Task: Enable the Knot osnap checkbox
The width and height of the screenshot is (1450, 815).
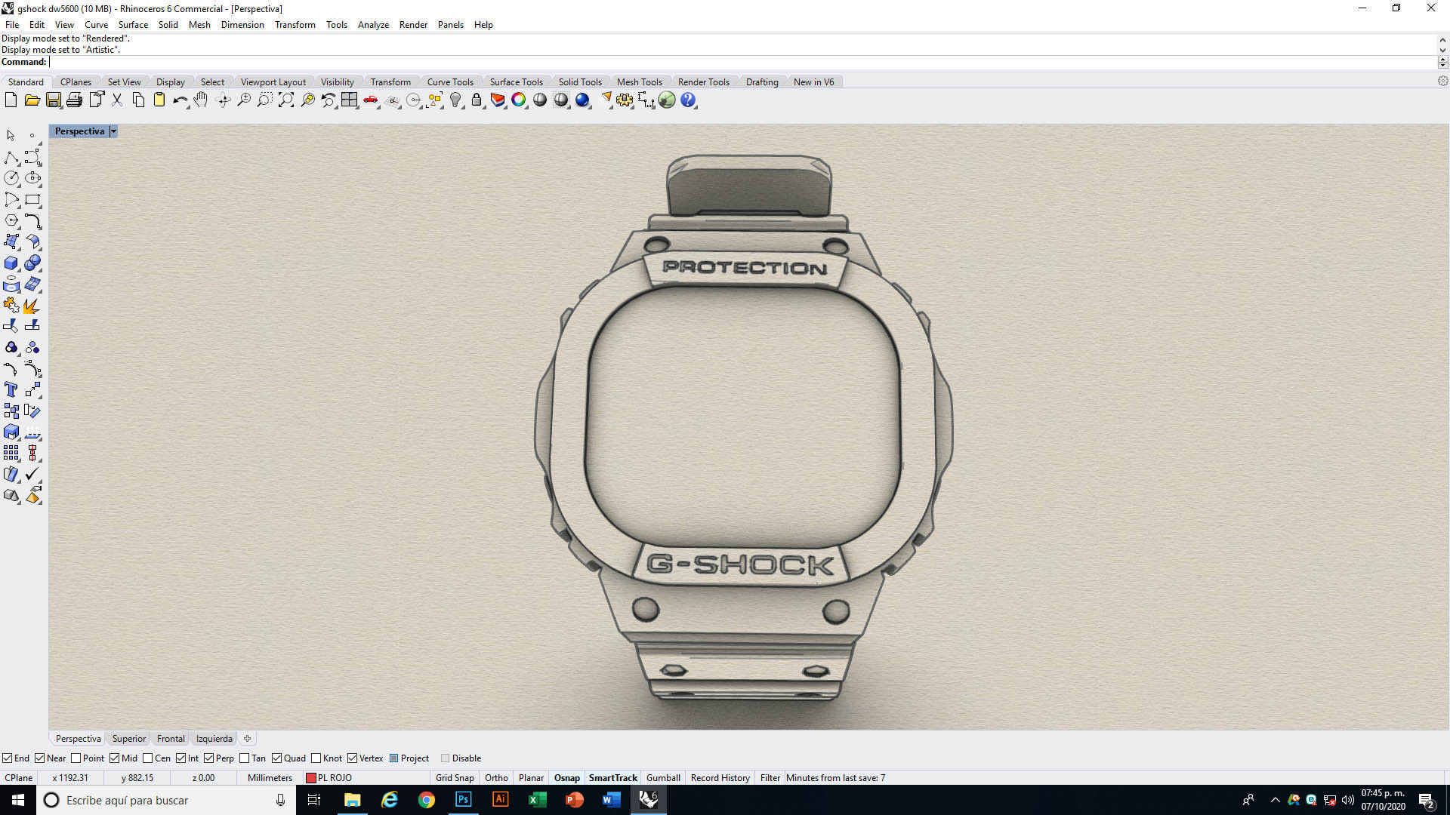Action: coord(316,758)
